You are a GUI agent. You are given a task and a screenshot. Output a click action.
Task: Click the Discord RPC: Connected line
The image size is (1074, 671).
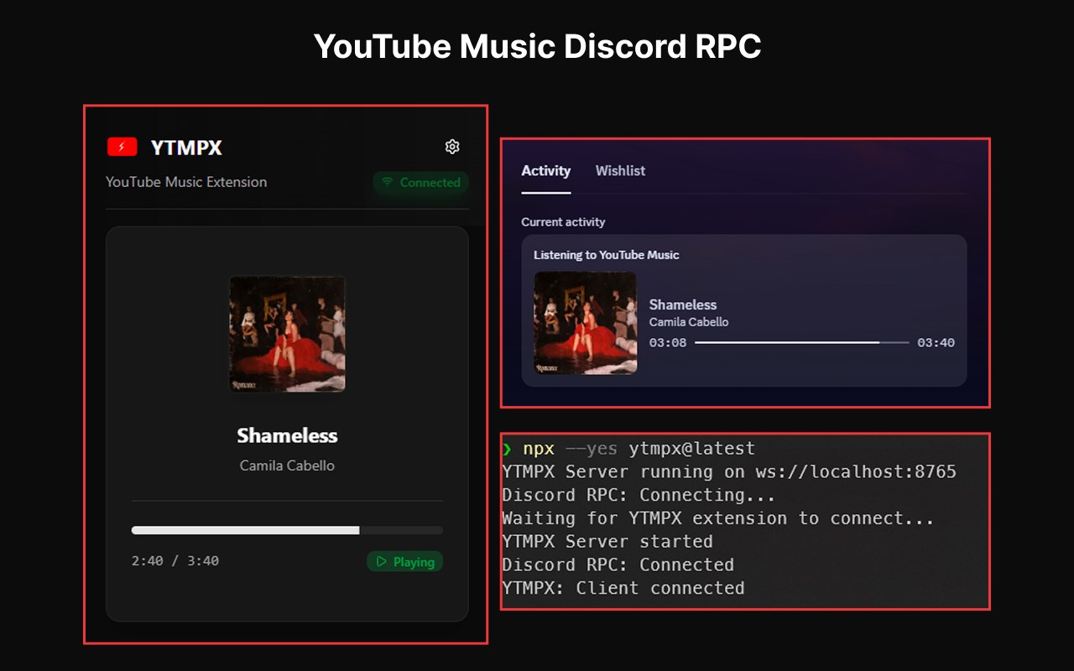618,564
